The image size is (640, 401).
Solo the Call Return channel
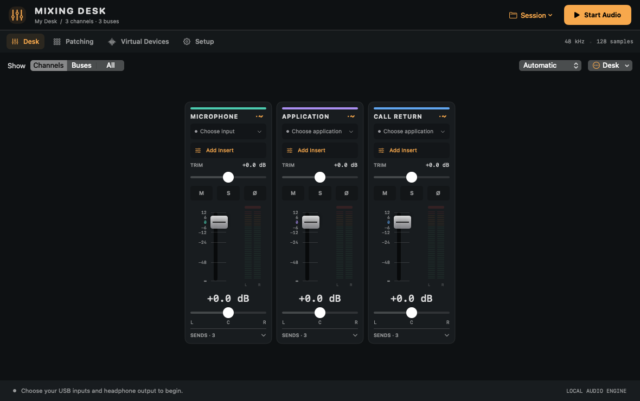point(412,193)
